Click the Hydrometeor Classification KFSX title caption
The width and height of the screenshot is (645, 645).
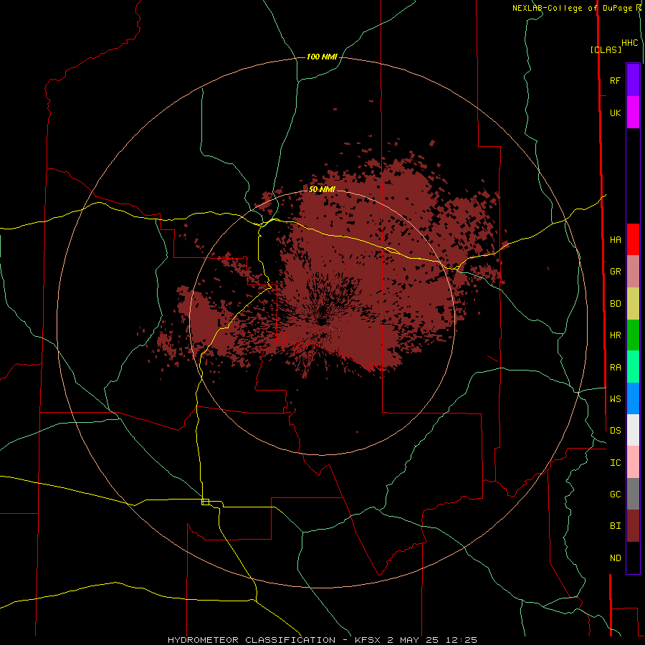pyautogui.click(x=322, y=640)
